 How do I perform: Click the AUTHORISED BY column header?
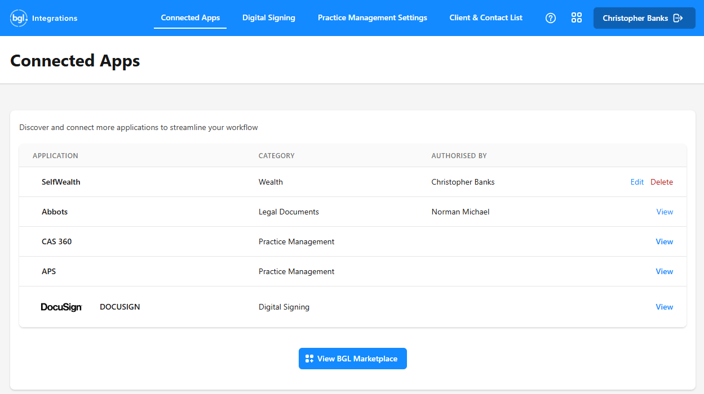(x=459, y=155)
